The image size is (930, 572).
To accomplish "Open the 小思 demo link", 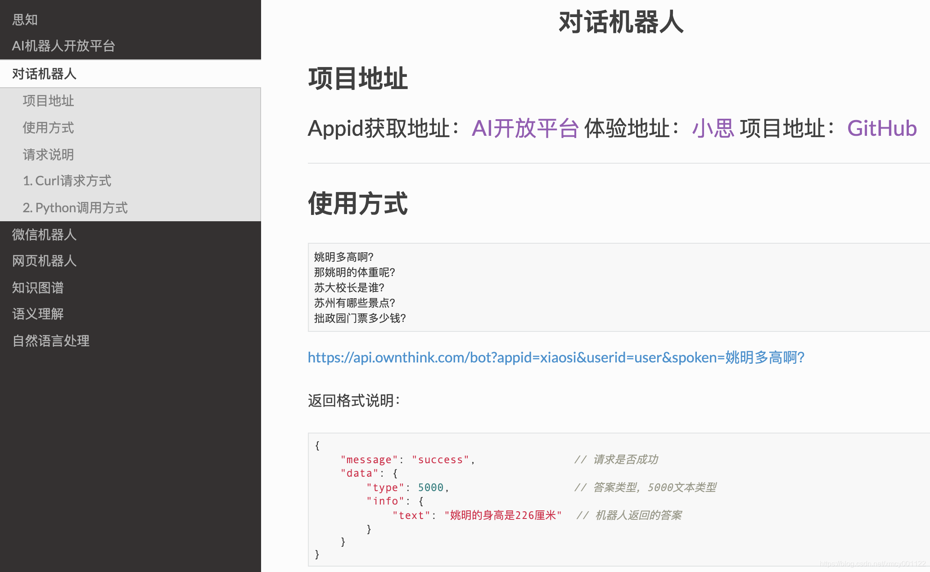I will click(x=713, y=129).
